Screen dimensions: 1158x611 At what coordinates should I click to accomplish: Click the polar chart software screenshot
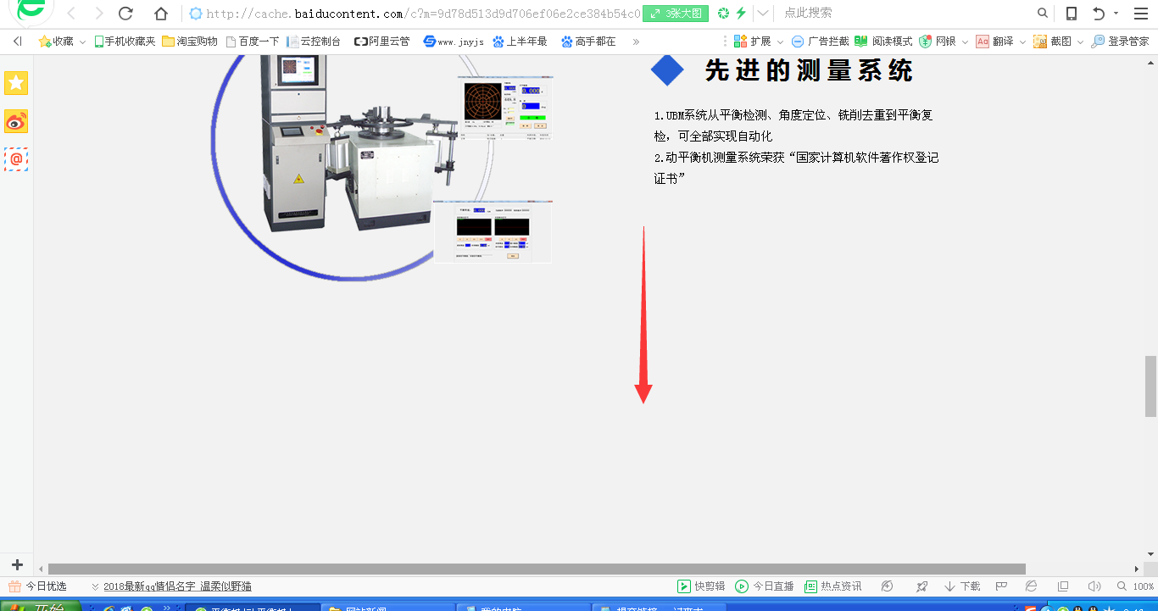point(505,107)
